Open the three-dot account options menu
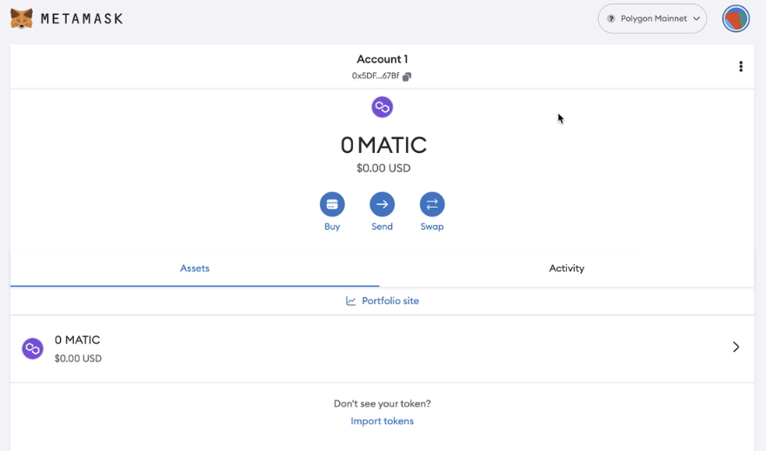Image resolution: width=766 pixels, height=451 pixels. click(x=741, y=67)
